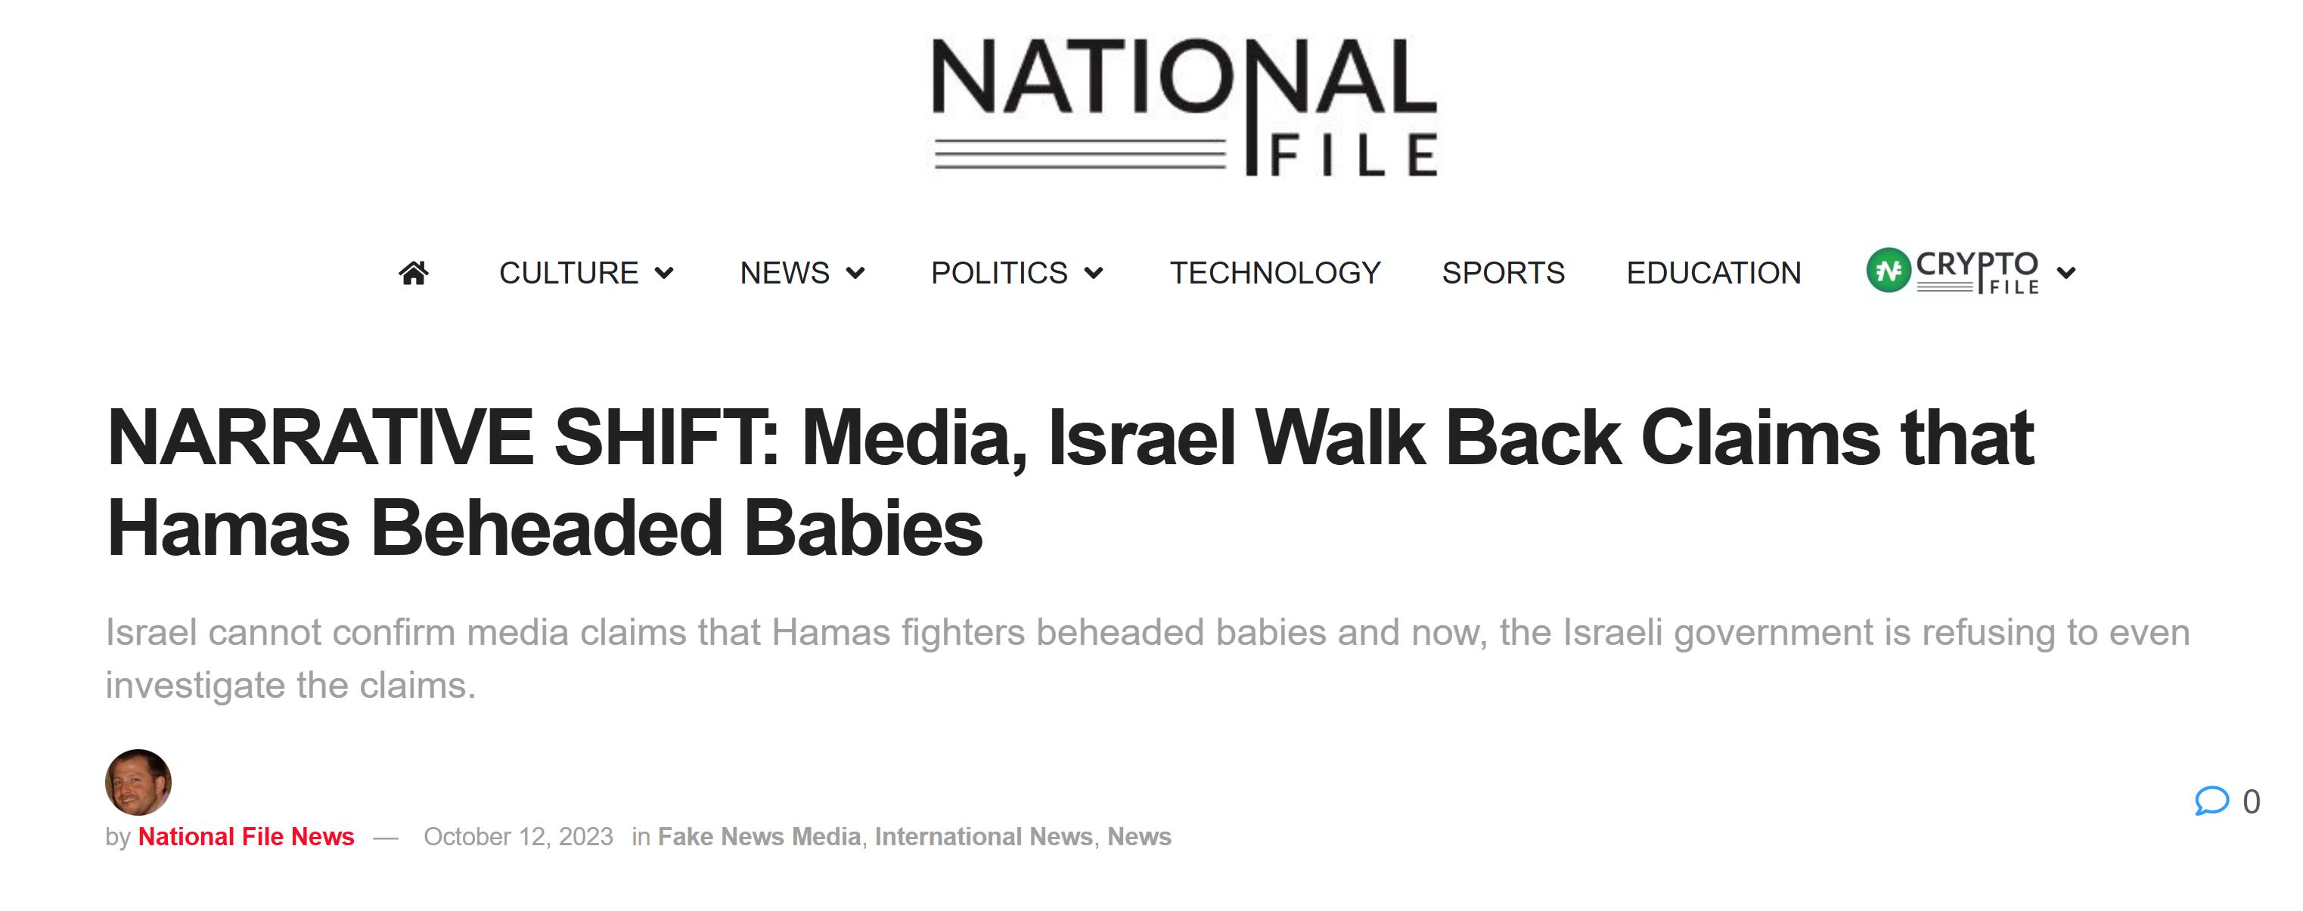Expand the News dropdown chevron

pyautogui.click(x=855, y=273)
